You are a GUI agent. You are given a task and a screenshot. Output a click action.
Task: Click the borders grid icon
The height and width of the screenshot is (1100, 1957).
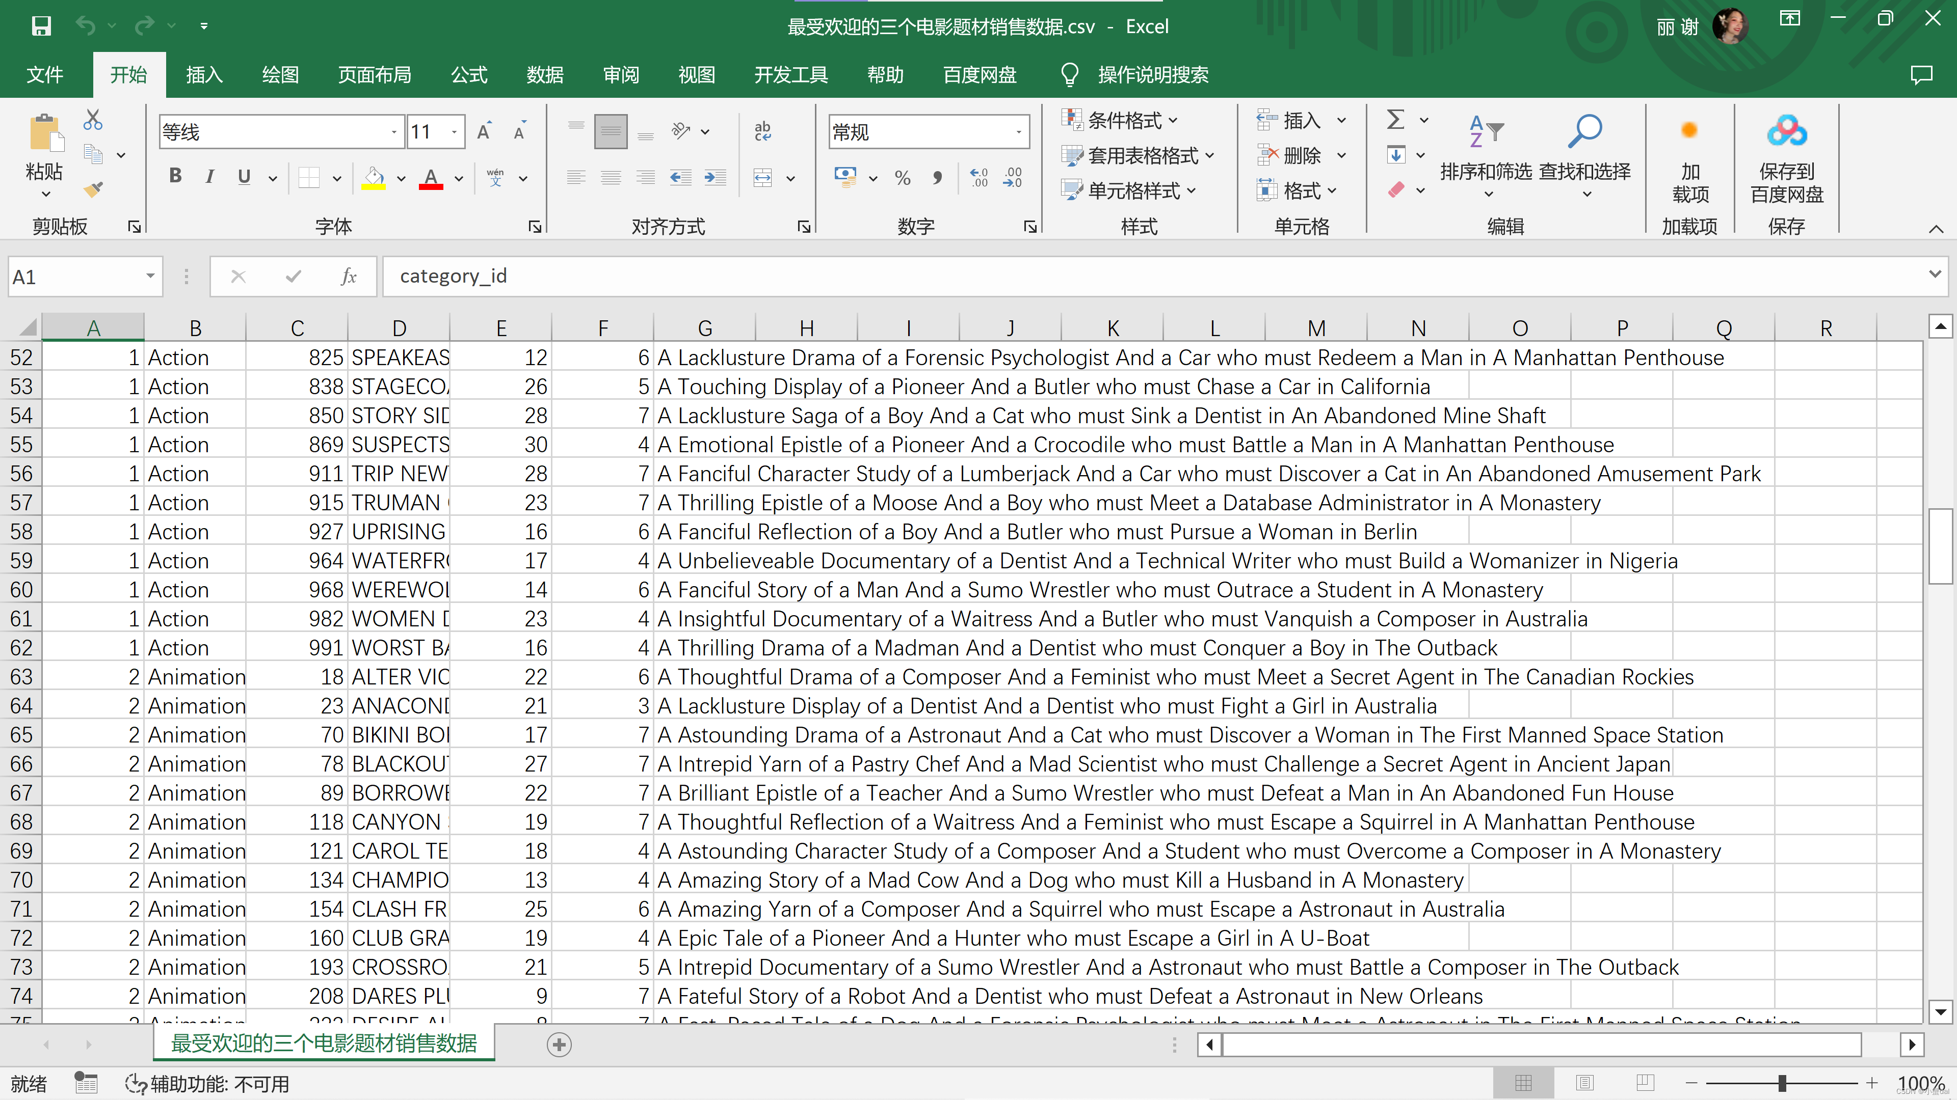(309, 178)
